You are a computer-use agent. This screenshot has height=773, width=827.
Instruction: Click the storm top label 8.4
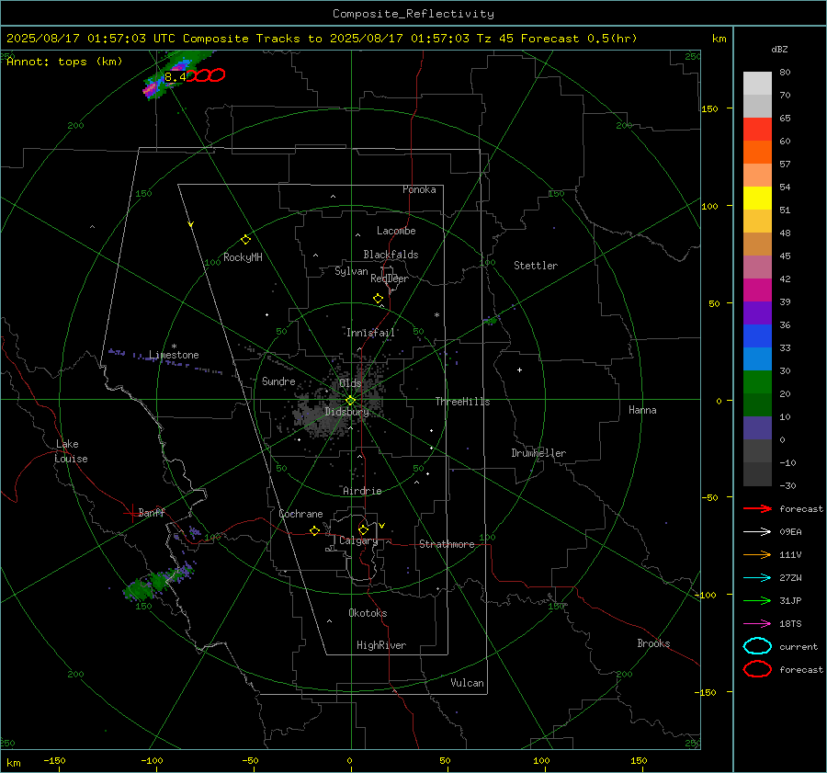coord(176,77)
